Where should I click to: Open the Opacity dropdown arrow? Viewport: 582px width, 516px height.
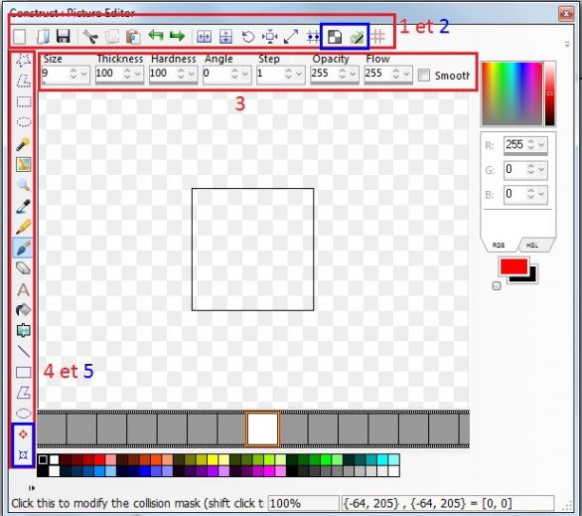[x=353, y=74]
